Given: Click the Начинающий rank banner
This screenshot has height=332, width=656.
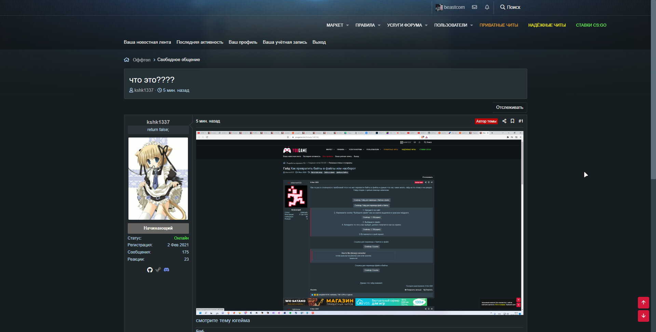Looking at the screenshot, I should point(158,228).
